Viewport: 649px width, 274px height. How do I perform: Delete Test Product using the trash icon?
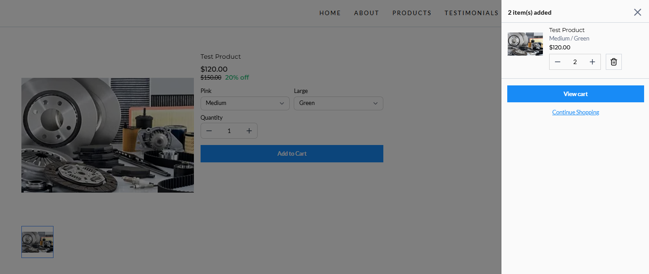[x=614, y=62]
